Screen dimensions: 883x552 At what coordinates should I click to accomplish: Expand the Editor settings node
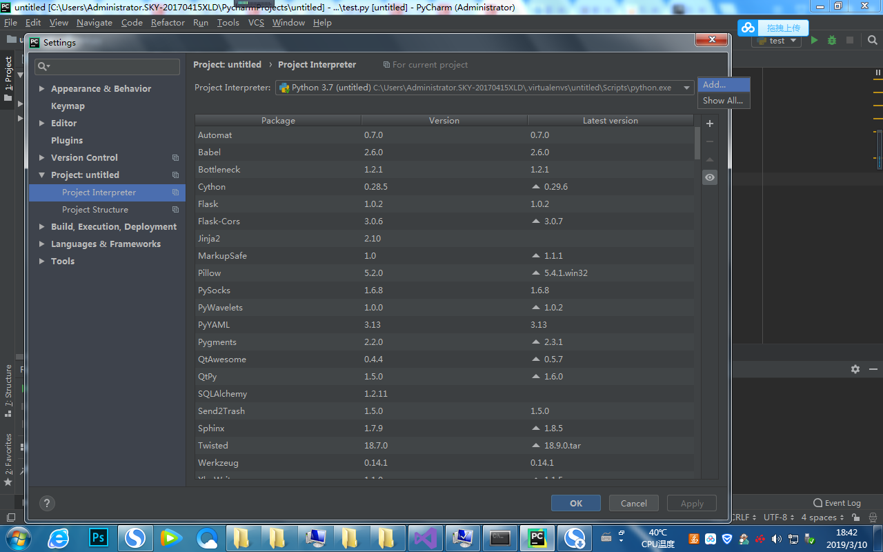(x=42, y=124)
